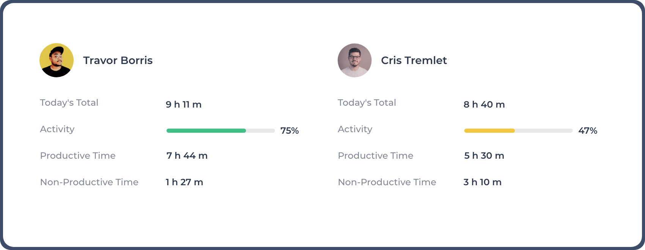This screenshot has width=645, height=250.
Task: Select the 47% activity value
Action: click(588, 131)
